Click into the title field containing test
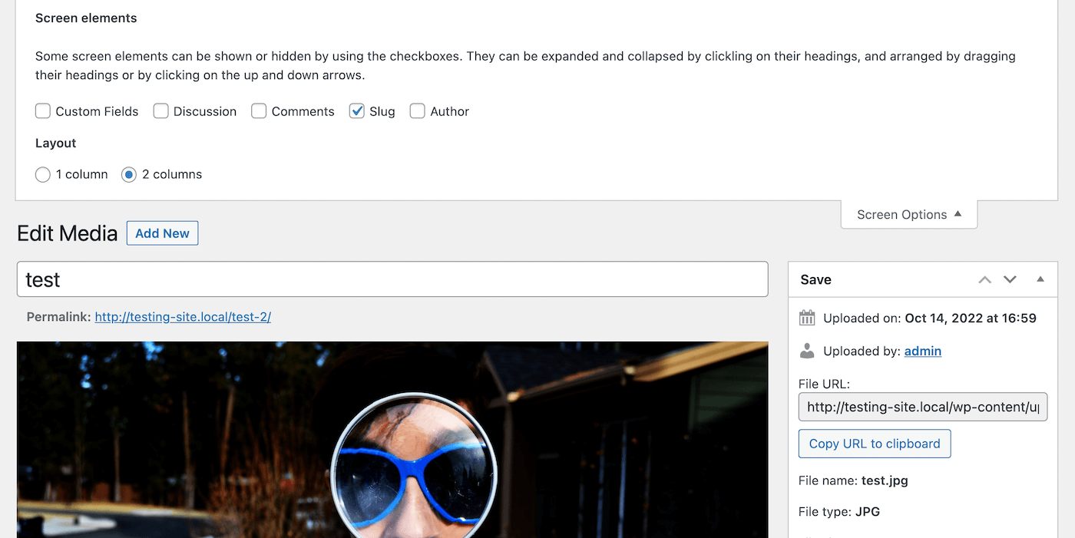Screen dimensions: 1075x538 pyautogui.click(x=392, y=279)
